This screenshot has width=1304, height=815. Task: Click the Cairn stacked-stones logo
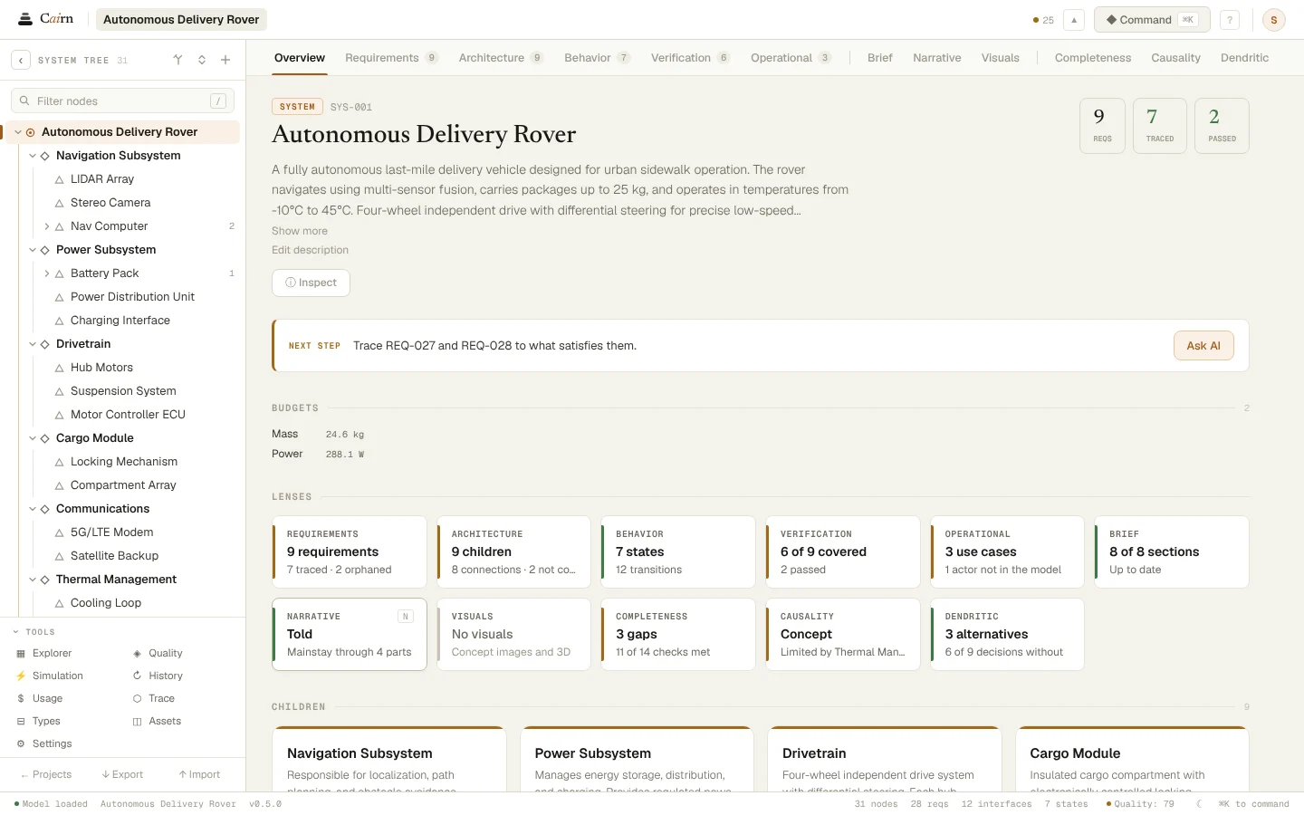click(25, 19)
